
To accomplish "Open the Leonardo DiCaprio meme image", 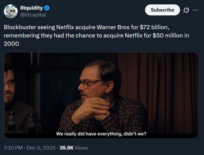I will coord(101,95).
